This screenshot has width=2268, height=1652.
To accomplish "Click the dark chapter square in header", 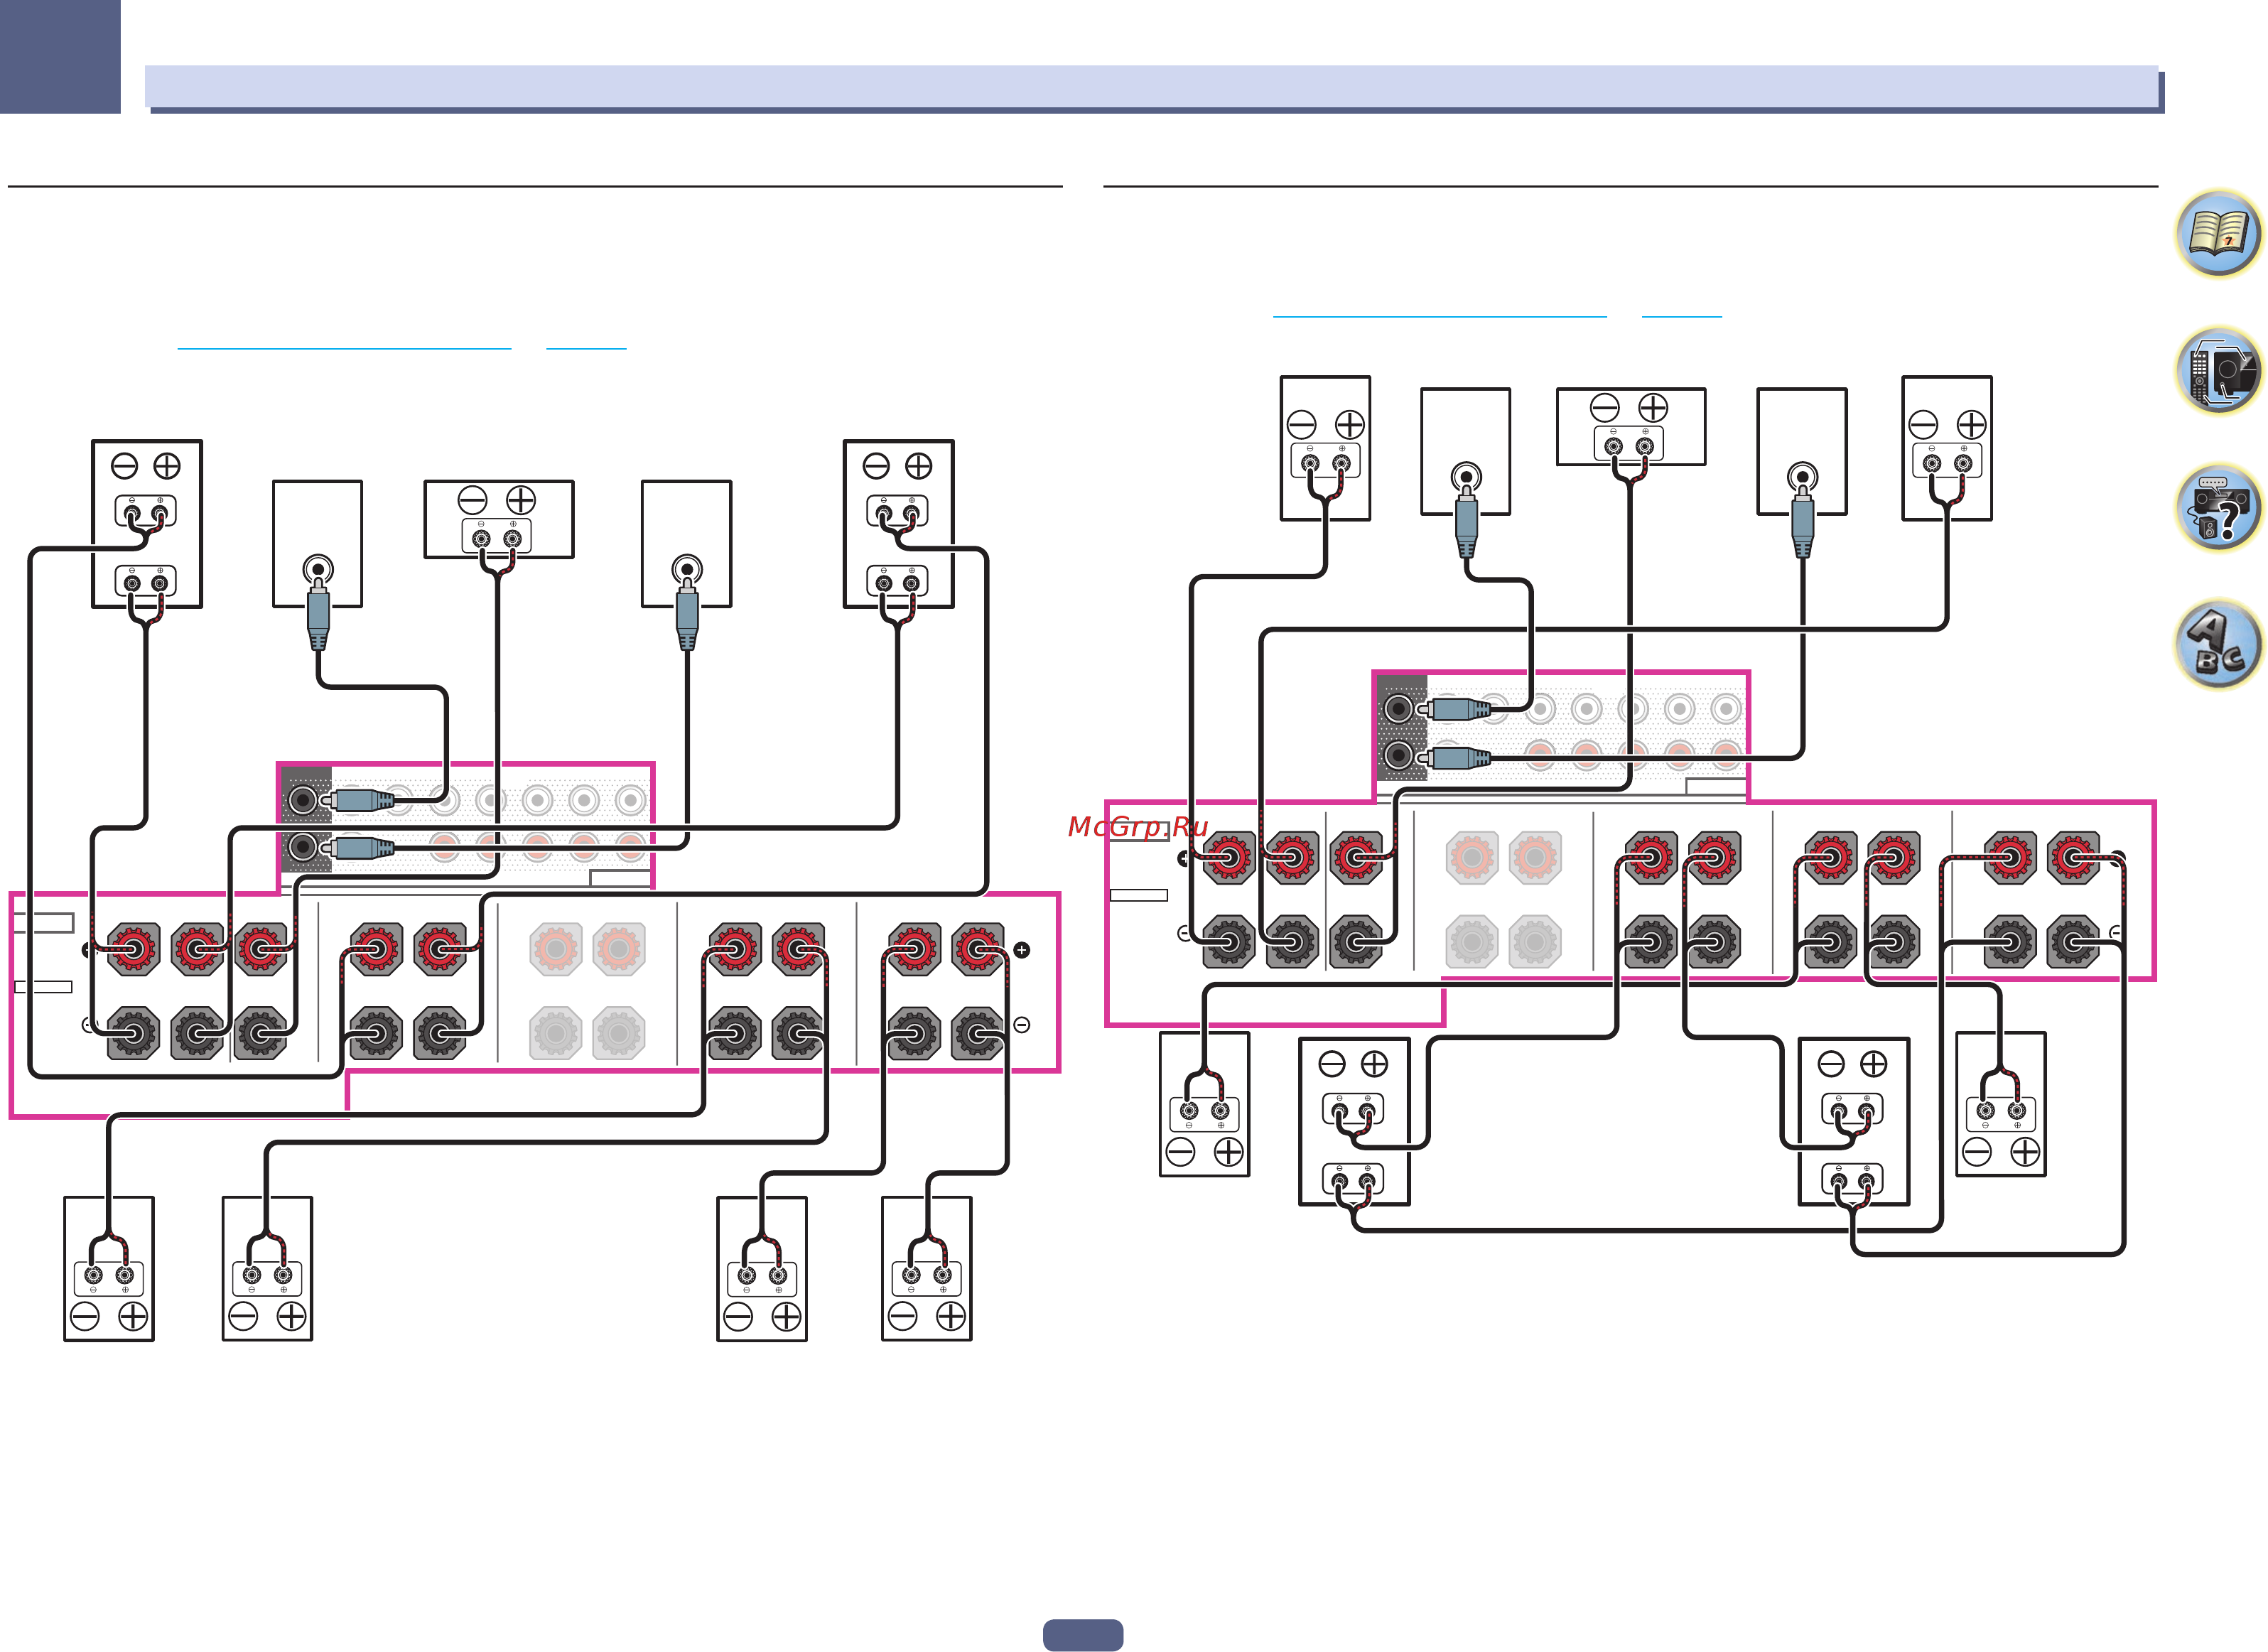I will click(60, 56).
